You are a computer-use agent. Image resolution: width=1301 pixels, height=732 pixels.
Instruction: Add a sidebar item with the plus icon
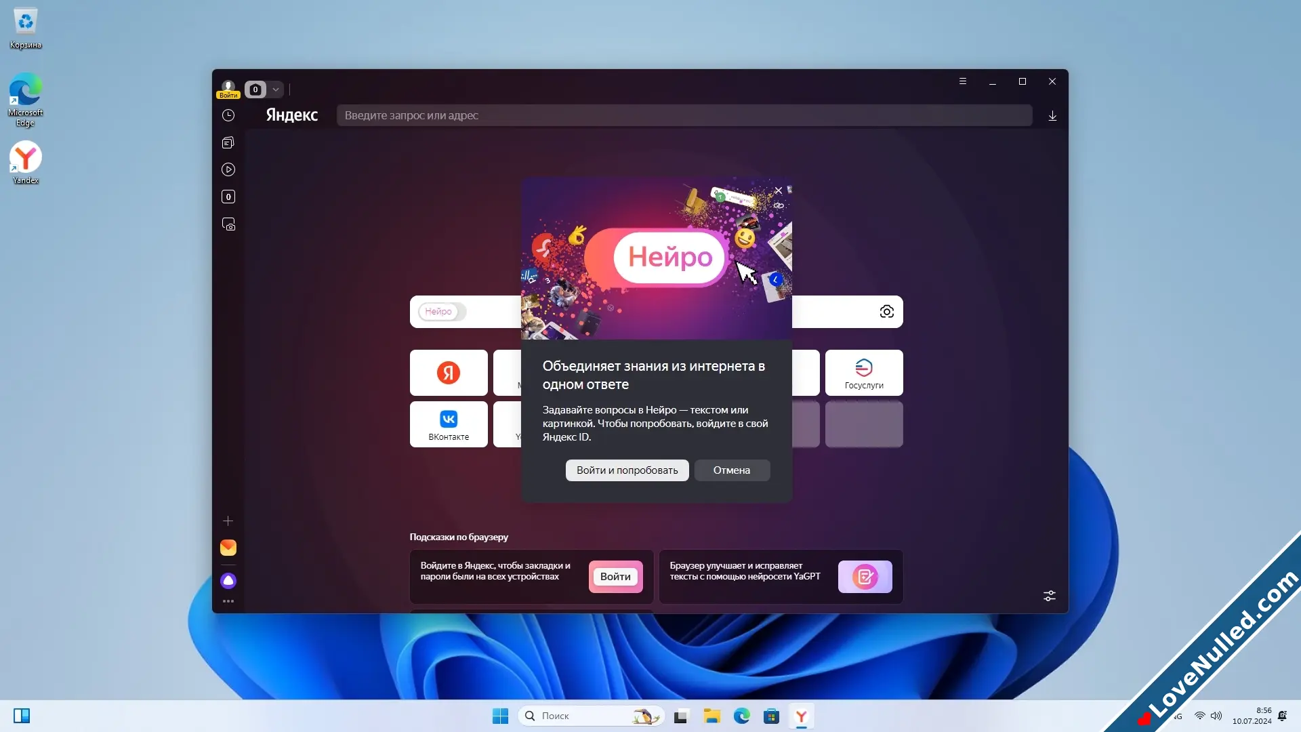(x=228, y=521)
